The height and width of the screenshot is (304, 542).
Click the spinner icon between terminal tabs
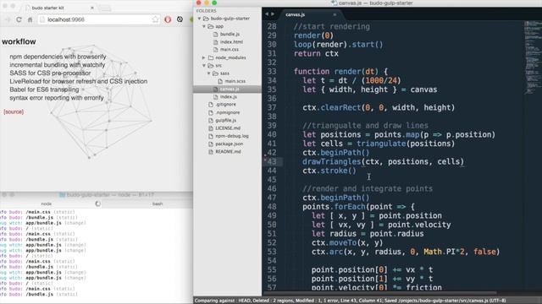(x=98, y=204)
